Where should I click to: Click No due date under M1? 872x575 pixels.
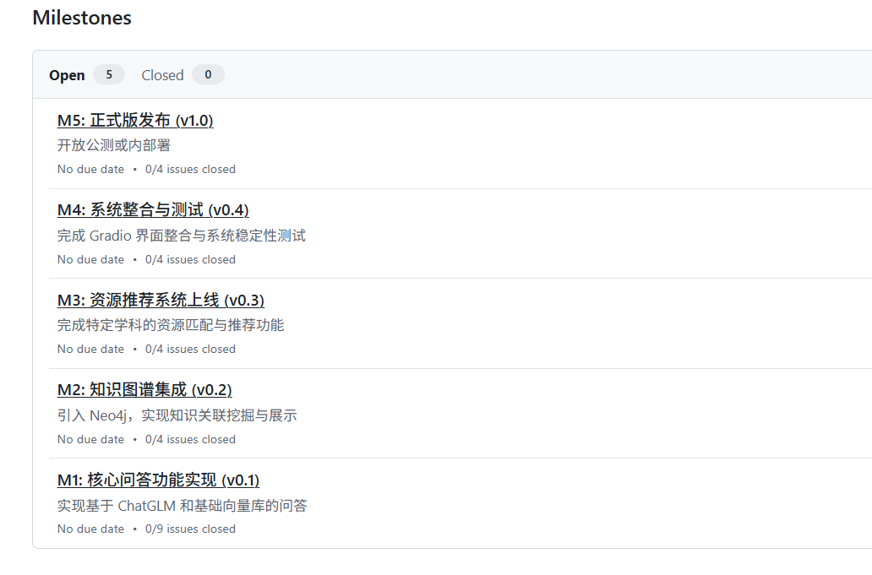(90, 529)
